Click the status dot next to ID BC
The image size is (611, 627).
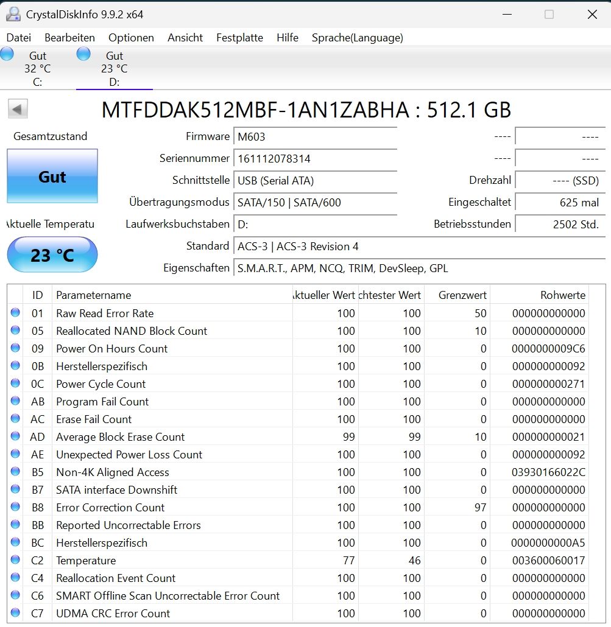coord(15,542)
